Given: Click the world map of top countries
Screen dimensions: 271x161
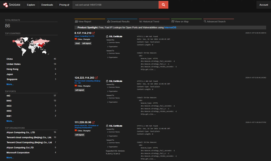Looking at the screenshot, I should (x=31, y=46).
